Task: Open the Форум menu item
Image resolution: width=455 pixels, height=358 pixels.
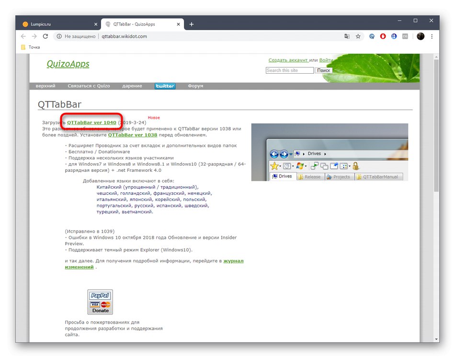Action: [195, 86]
